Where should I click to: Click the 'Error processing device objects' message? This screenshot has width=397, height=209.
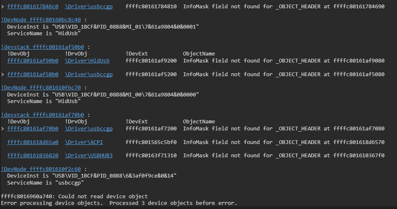click(x=119, y=203)
